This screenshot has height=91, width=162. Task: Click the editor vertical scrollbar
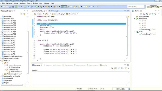click(x=127, y=36)
